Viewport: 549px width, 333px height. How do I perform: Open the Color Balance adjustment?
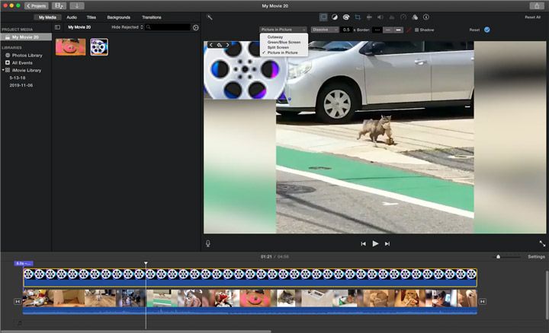point(335,17)
